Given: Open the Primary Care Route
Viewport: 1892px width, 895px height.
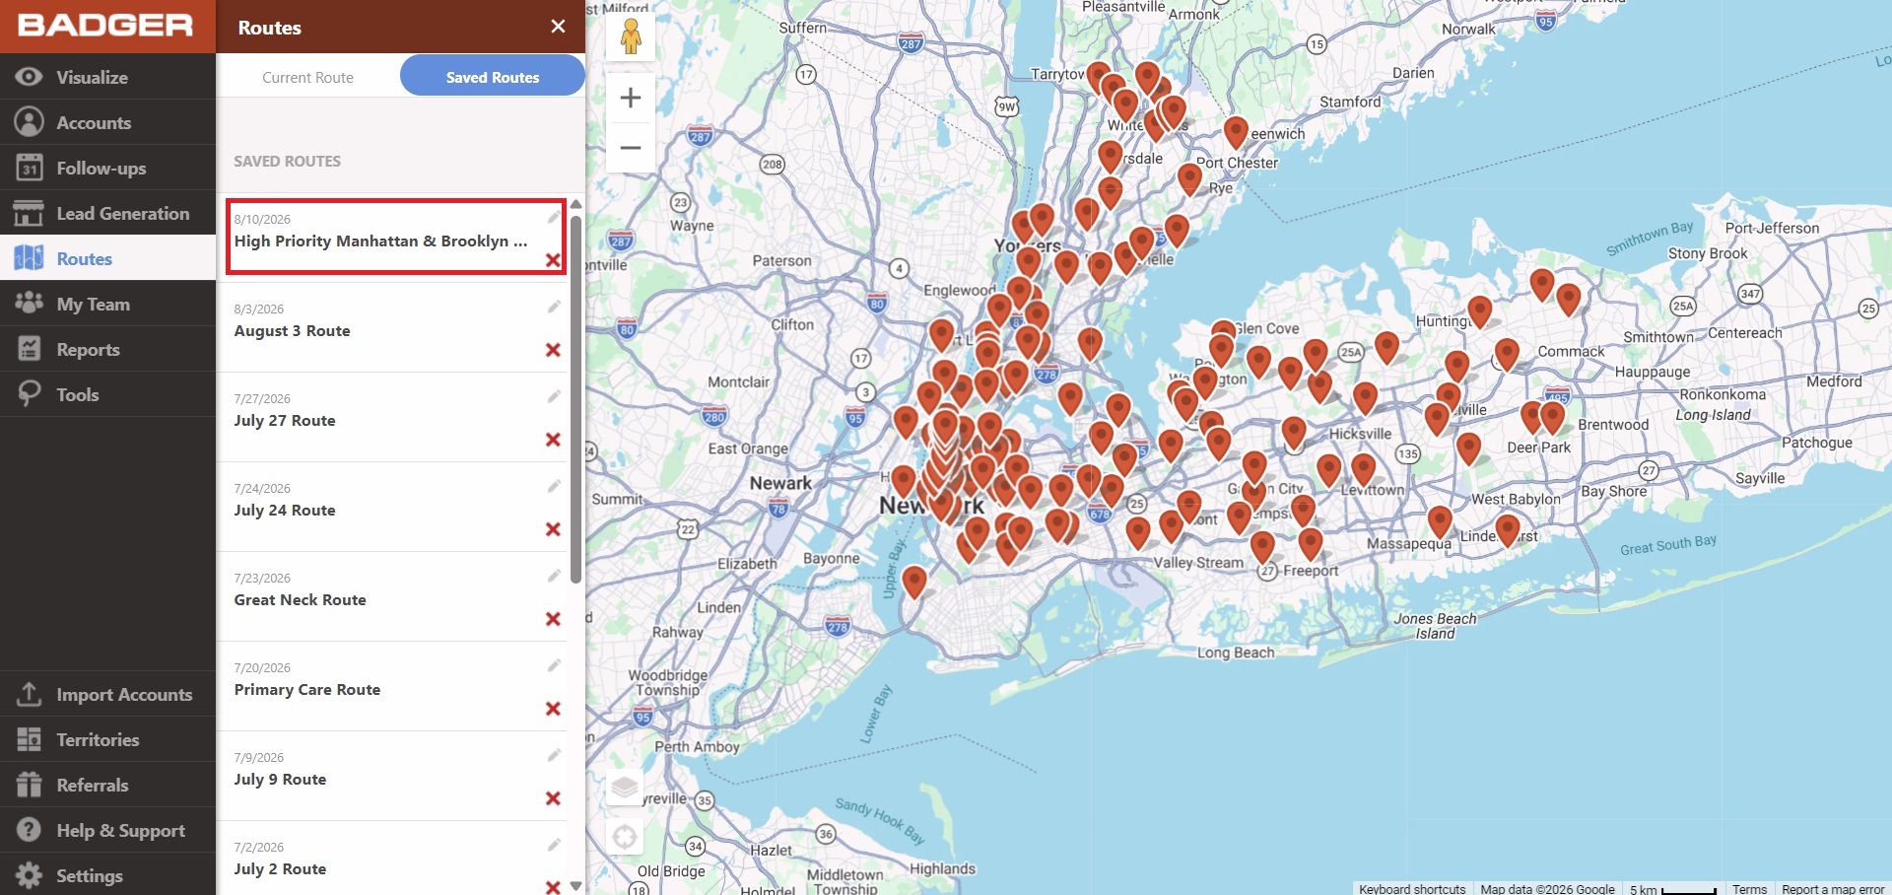Looking at the screenshot, I should click(x=306, y=689).
